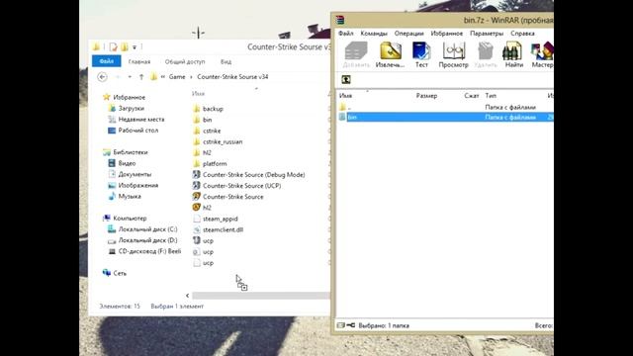Image resolution: width=633 pixels, height=356 pixels.
Task: Open the blue Файл tab in Explorer
Action: [x=107, y=61]
